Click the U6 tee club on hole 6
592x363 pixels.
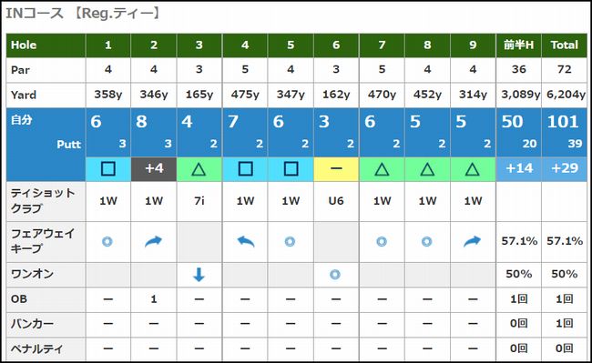[x=336, y=201]
